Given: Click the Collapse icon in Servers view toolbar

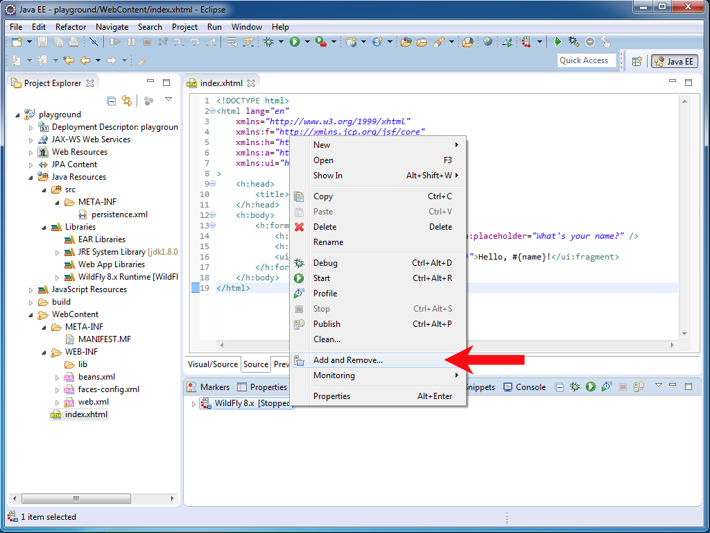Looking at the screenshot, I should [560, 387].
